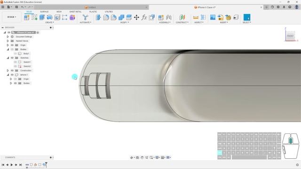Toggle visibility of root iPhone X Case

[x=9, y=32]
